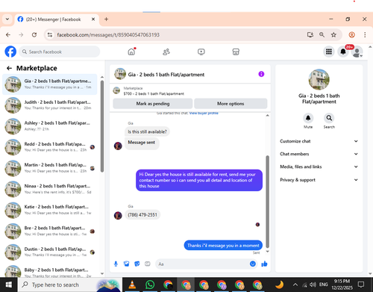Send a thumbs-up like
The height and width of the screenshot is (292, 373).
coord(264,264)
